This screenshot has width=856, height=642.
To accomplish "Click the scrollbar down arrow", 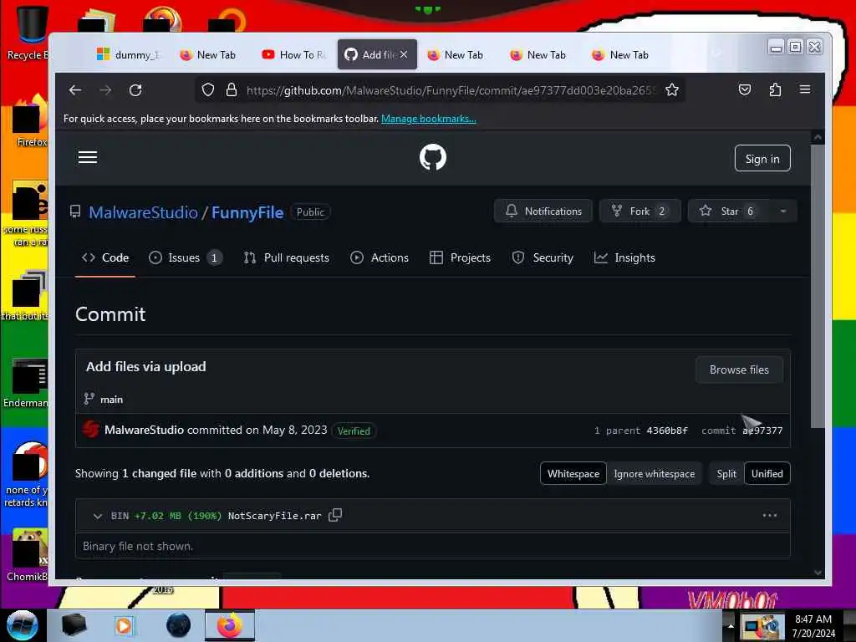I will (818, 572).
